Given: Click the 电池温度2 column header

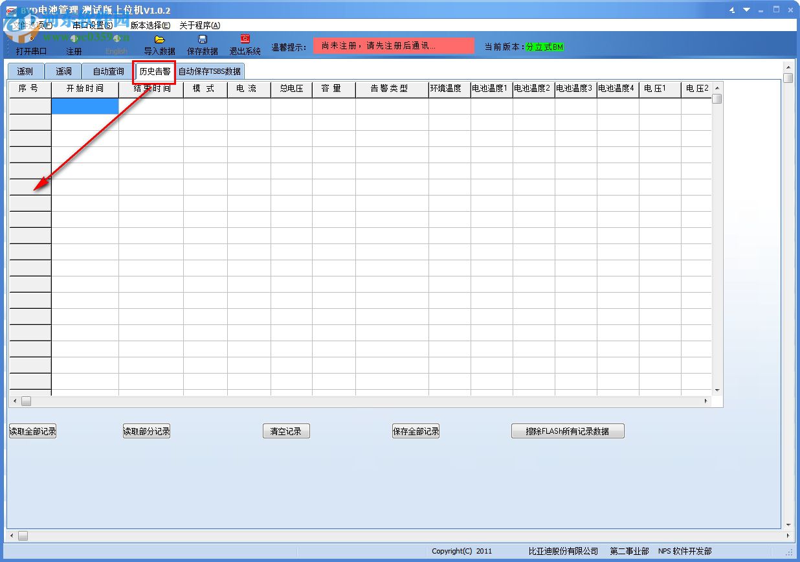Looking at the screenshot, I should [x=533, y=89].
